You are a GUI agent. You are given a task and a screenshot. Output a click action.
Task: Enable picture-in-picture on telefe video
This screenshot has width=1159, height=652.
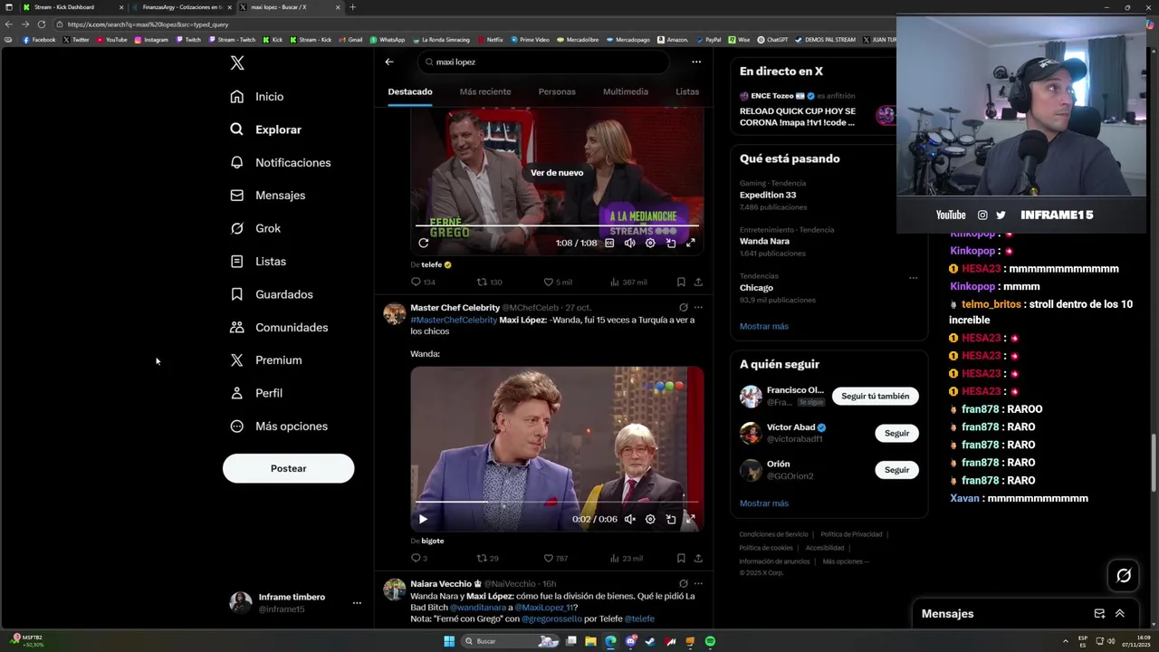[671, 243]
